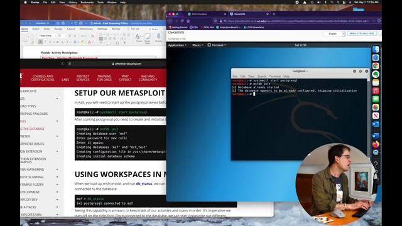Open Edit menu in Kali terminal window
This screenshot has width=402, height=226.
pyautogui.click(x=243, y=77)
